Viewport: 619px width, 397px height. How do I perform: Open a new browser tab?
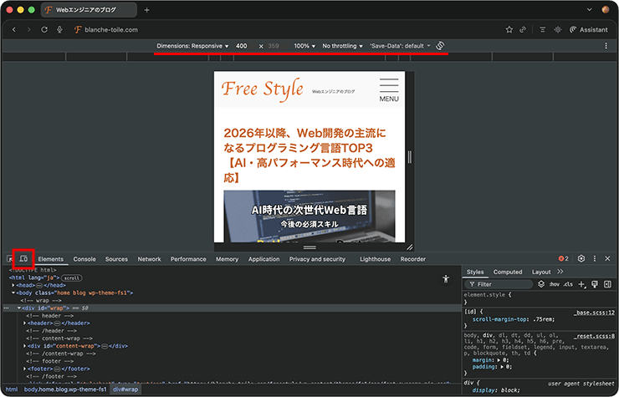tap(147, 10)
